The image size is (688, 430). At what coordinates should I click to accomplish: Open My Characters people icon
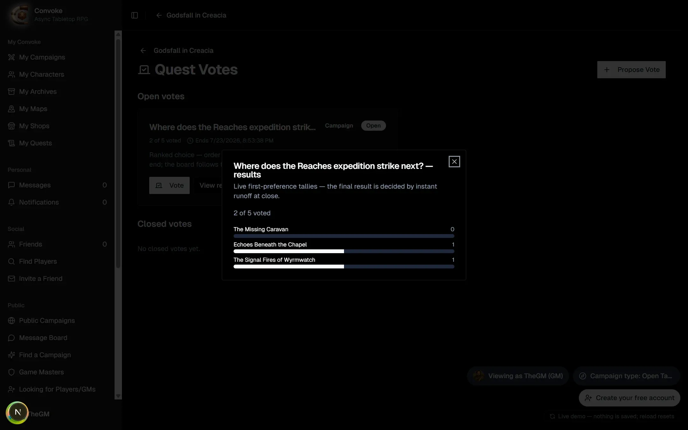click(x=11, y=74)
